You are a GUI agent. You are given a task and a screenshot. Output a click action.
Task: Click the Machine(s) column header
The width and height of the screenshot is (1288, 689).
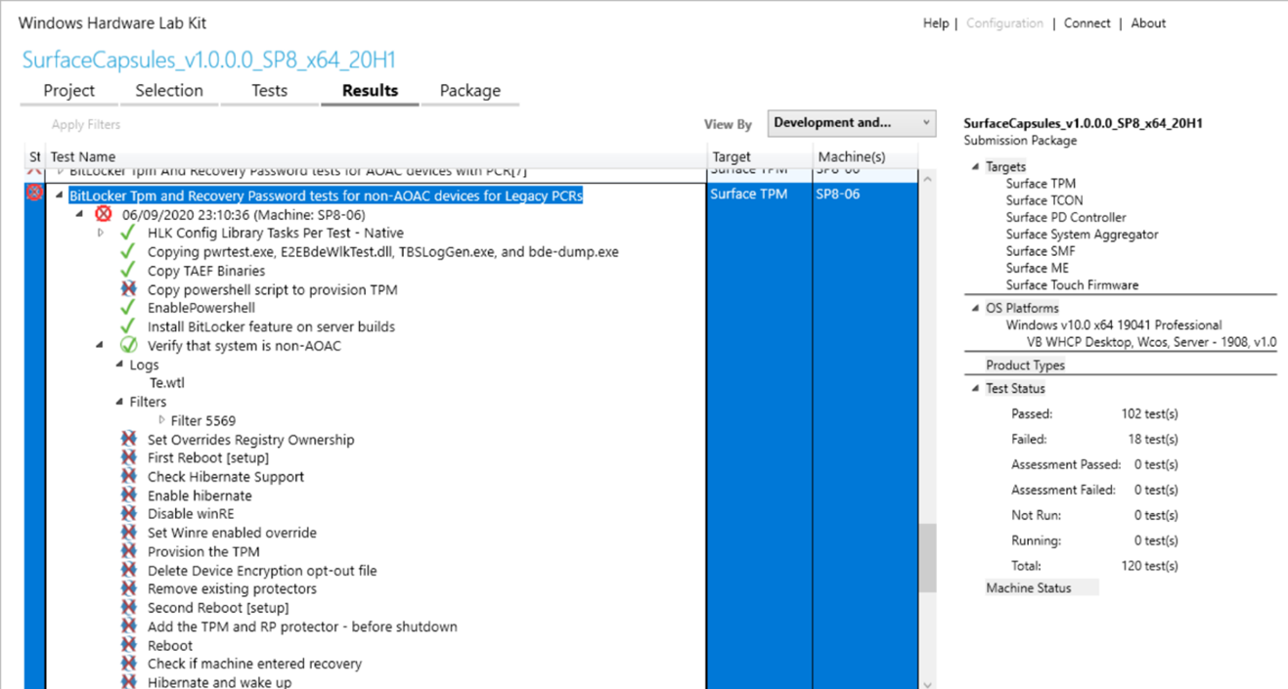pos(865,156)
